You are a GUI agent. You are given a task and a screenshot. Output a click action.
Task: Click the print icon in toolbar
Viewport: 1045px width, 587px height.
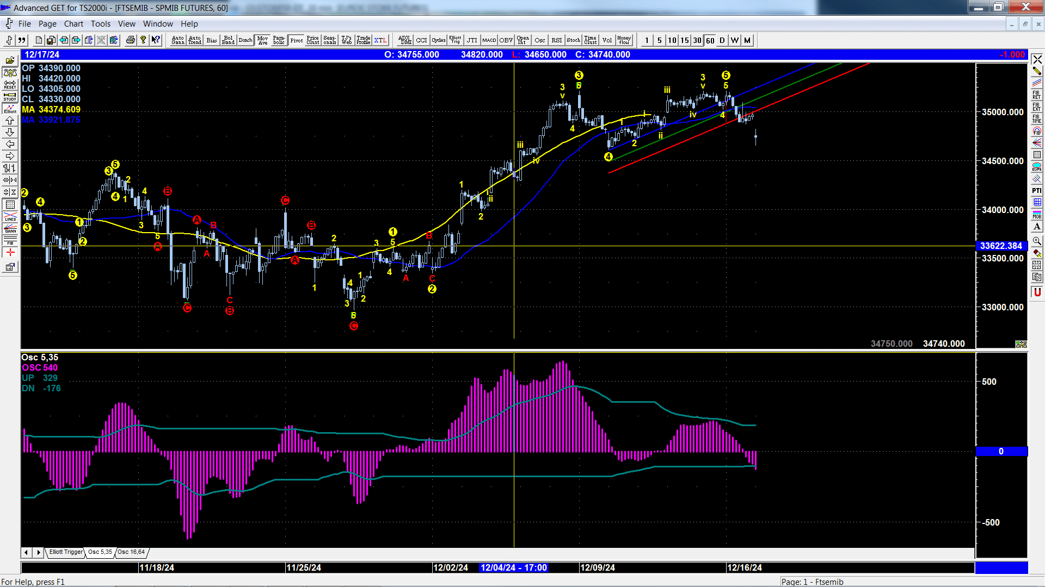click(x=130, y=40)
